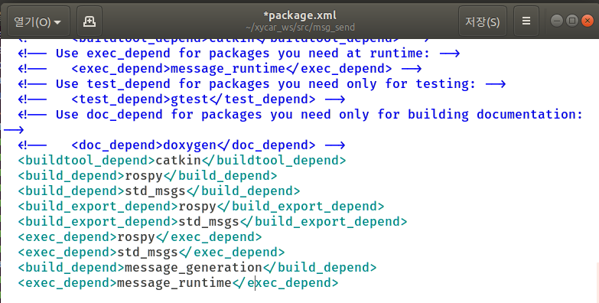The width and height of the screenshot is (599, 303).
Task: Click the build_export_depend std_msgs line
Action: click(213, 221)
